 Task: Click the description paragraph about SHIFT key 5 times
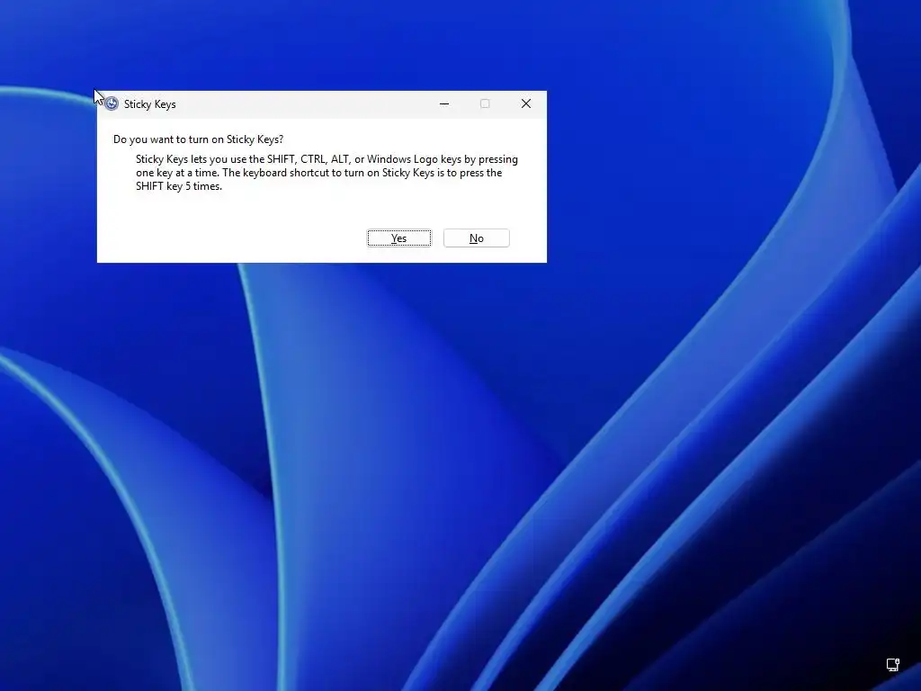(326, 173)
